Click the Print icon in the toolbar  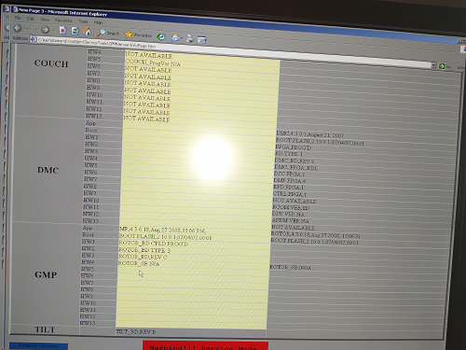[189, 38]
